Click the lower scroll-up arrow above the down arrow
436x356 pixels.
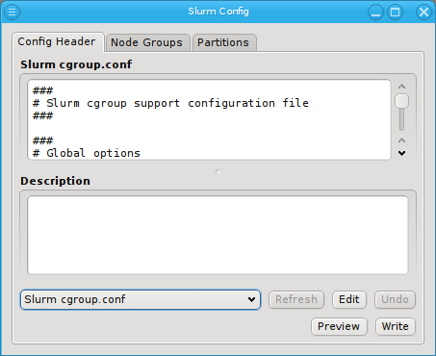[401, 140]
